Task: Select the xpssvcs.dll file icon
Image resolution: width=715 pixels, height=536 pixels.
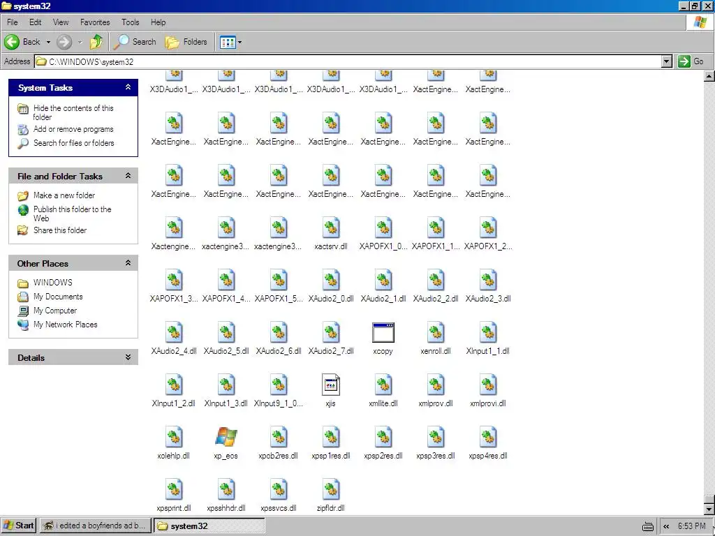Action: click(279, 489)
